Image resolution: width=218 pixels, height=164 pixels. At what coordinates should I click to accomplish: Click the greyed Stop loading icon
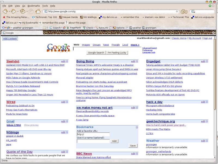(x=31, y=11)
